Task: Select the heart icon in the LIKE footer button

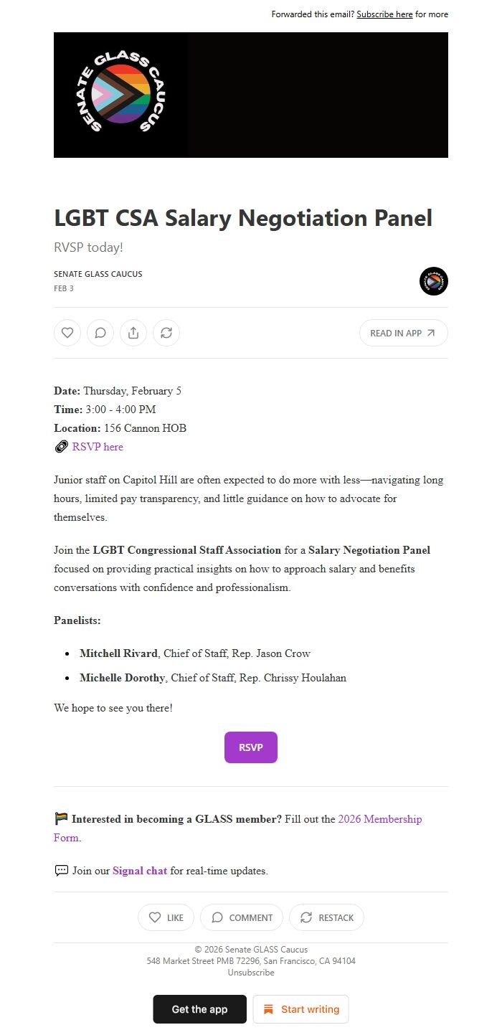Action: click(155, 917)
